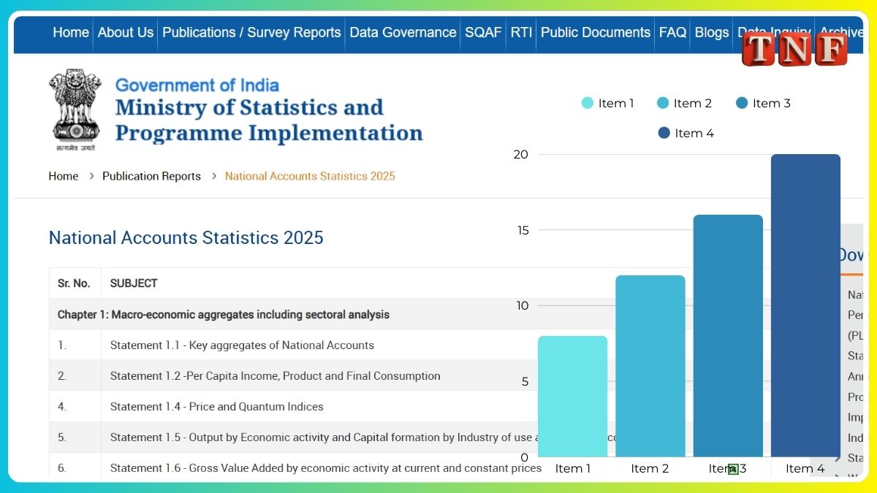
Task: Open the Home menu item
Action: tap(71, 33)
